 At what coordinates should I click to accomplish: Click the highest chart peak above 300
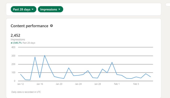44,56
